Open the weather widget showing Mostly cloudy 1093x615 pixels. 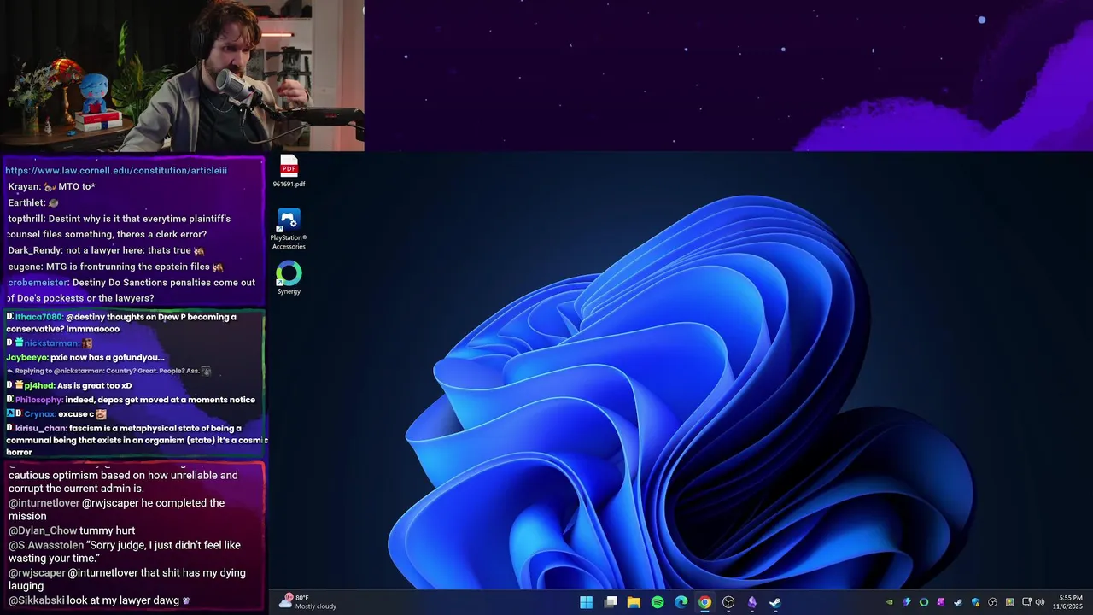pos(308,602)
